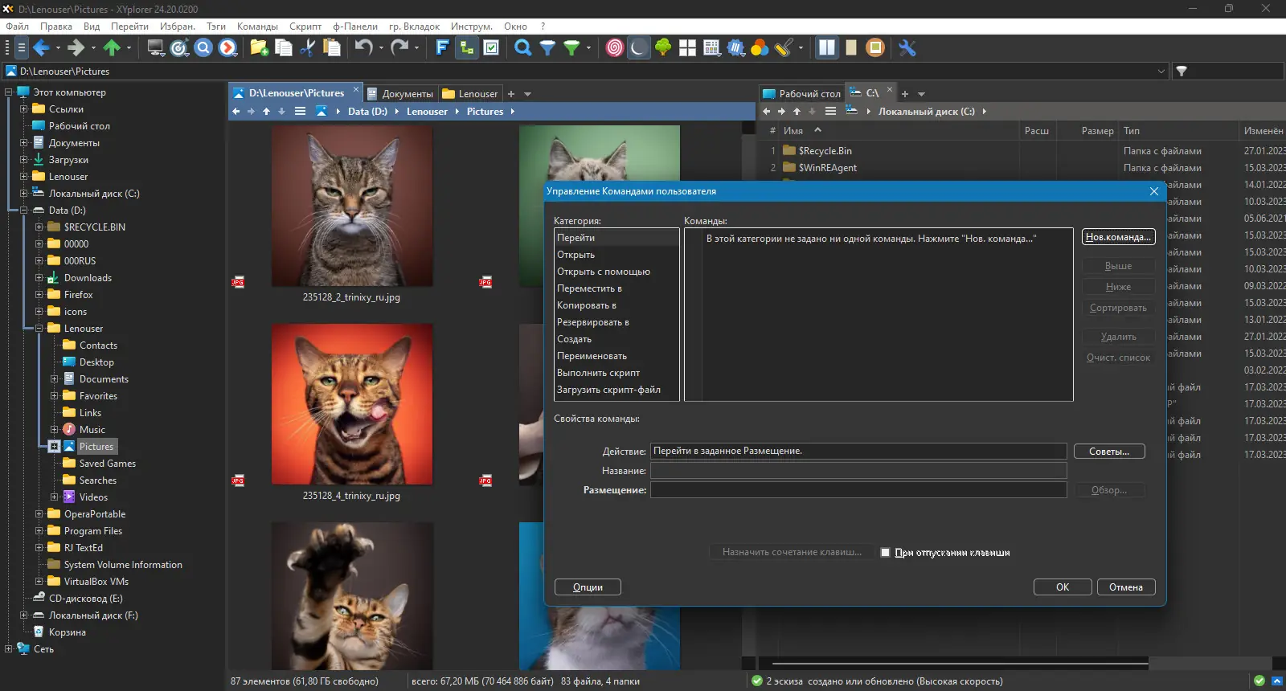Screen dimensions: 1286x691
Task: Collapse the Data (D:) tree node
Action: point(24,211)
